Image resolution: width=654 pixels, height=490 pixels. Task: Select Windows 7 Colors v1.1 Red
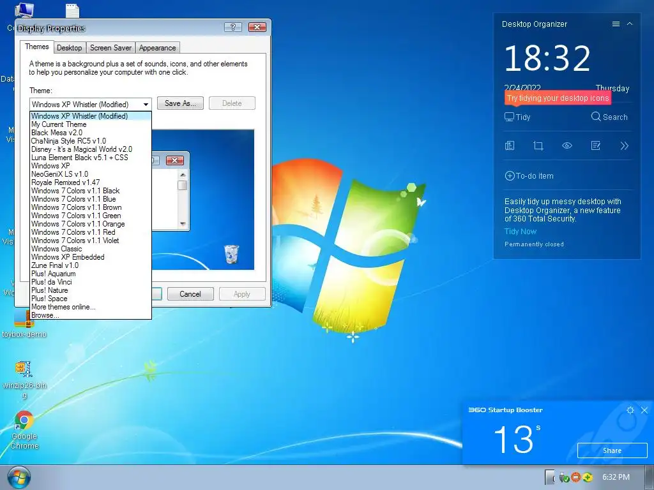[x=91, y=232]
